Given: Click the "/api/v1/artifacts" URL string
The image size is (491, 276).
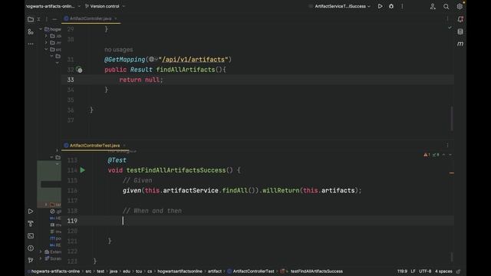Looking at the screenshot, I should [193, 60].
